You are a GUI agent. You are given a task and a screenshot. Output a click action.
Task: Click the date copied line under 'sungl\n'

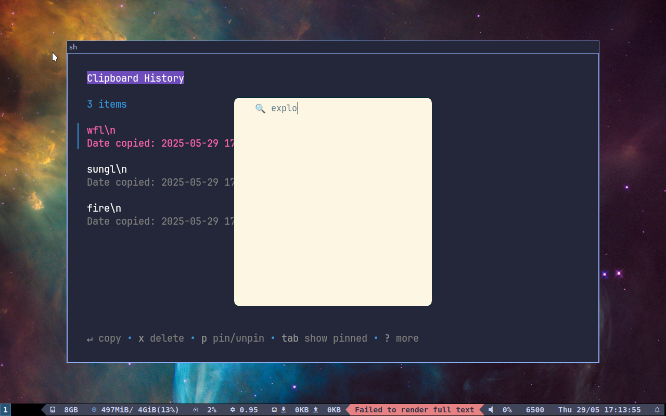point(160,182)
